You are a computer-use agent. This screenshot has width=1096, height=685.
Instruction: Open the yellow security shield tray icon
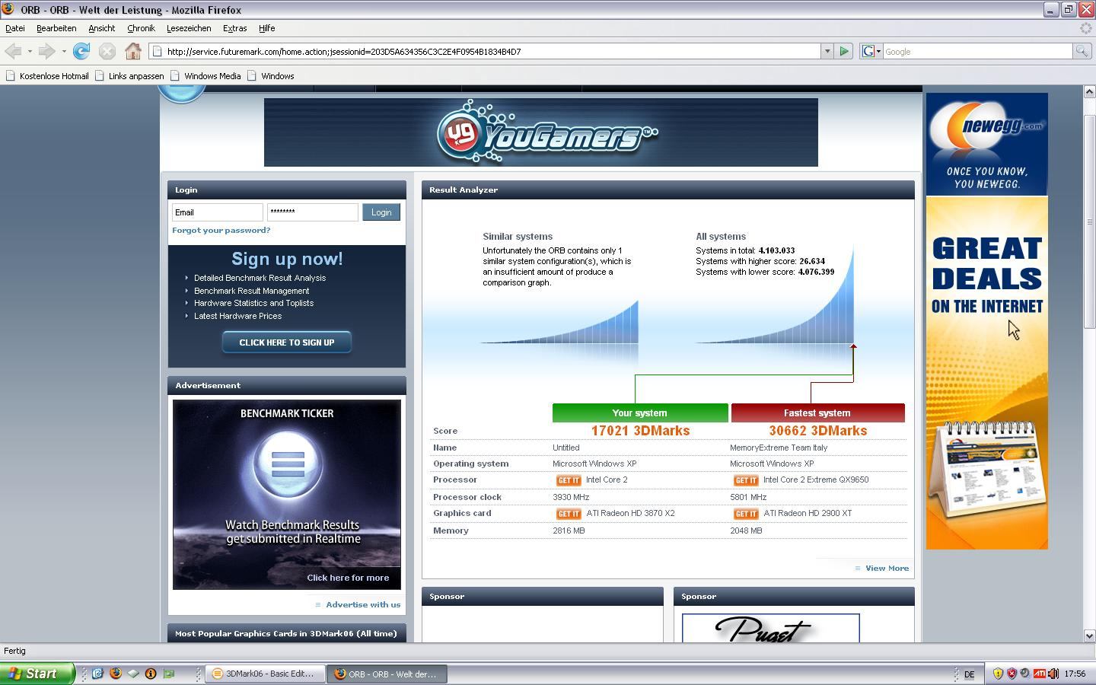[998, 674]
